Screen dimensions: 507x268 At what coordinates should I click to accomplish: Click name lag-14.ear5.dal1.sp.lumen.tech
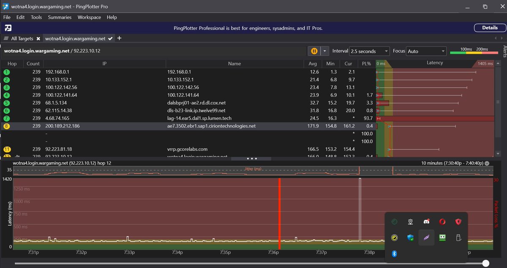click(x=199, y=118)
